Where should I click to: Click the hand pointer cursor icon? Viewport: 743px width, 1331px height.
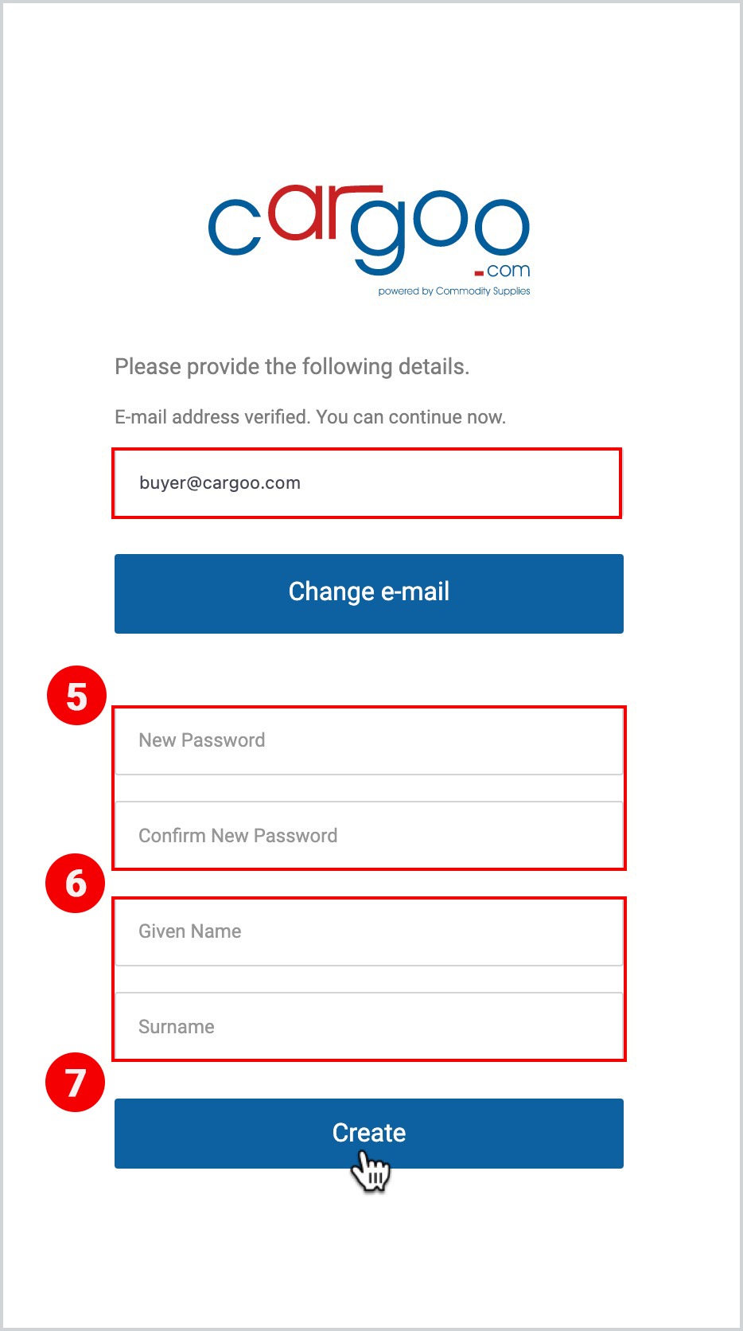370,1173
